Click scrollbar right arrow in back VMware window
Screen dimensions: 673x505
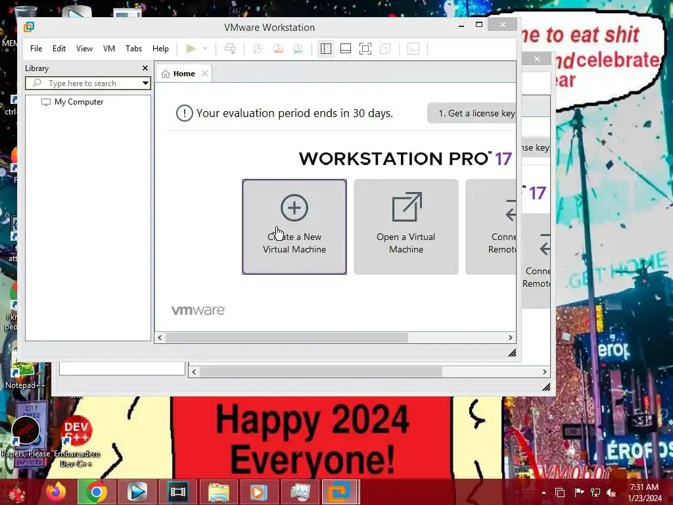click(545, 372)
